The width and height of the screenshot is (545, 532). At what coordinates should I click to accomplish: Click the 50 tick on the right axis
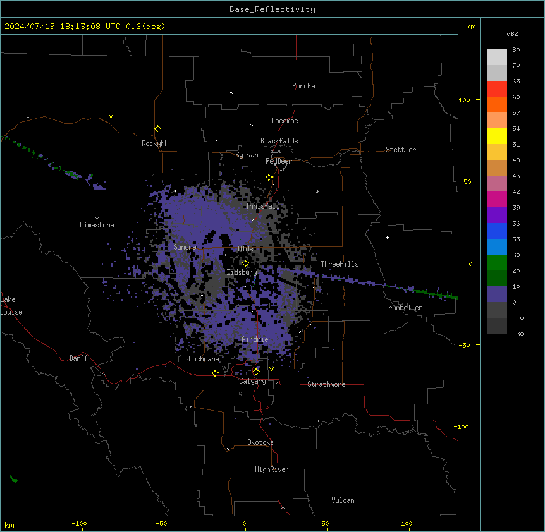coord(467,181)
